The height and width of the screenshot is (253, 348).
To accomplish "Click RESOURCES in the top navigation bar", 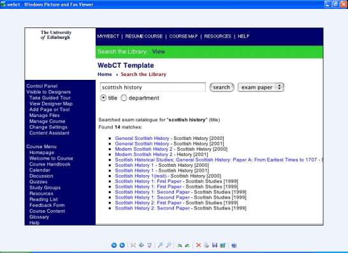I will coord(217,36).
